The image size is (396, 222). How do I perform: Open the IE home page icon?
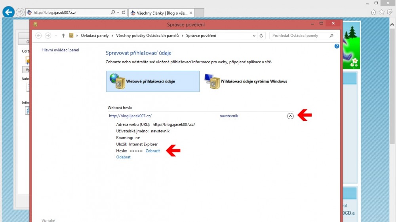pyautogui.click(x=373, y=12)
